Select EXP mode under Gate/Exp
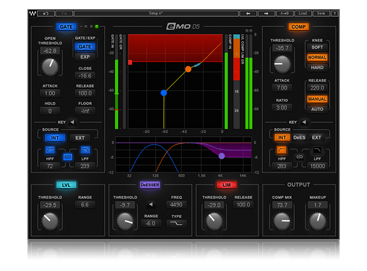The height and width of the screenshot is (271, 367). coord(85,57)
